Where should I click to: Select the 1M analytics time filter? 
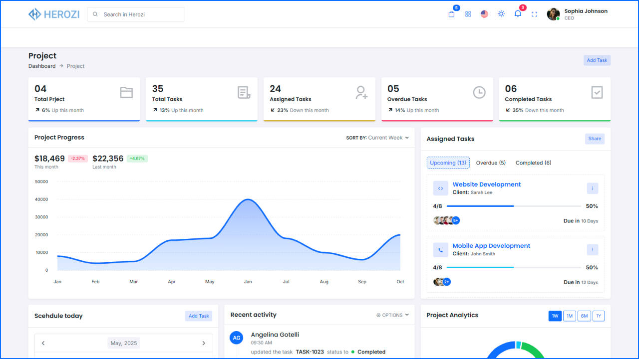(x=569, y=316)
